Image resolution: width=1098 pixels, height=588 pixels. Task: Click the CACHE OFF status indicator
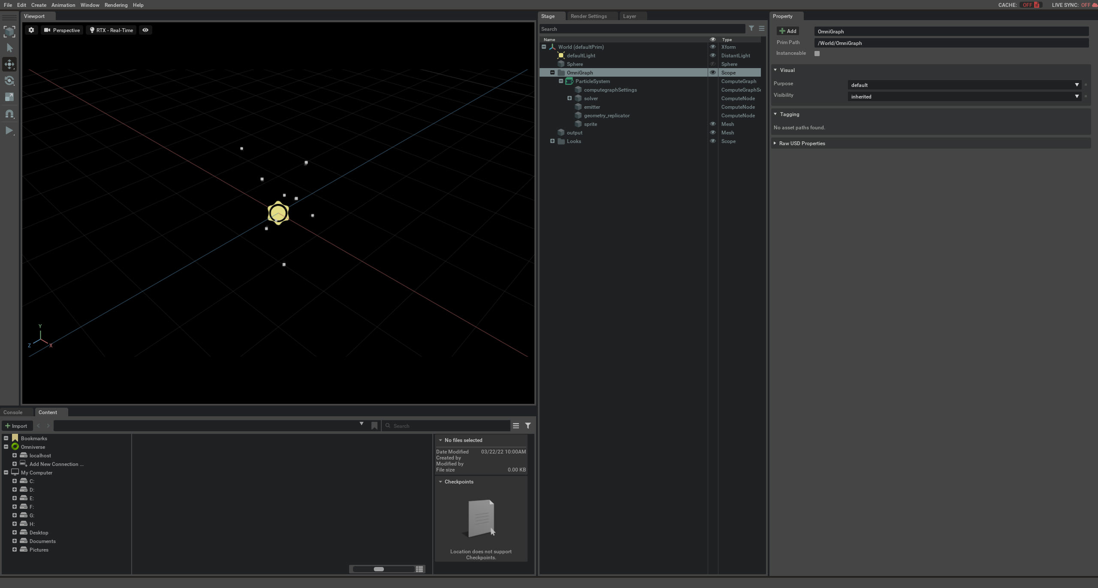click(1030, 5)
